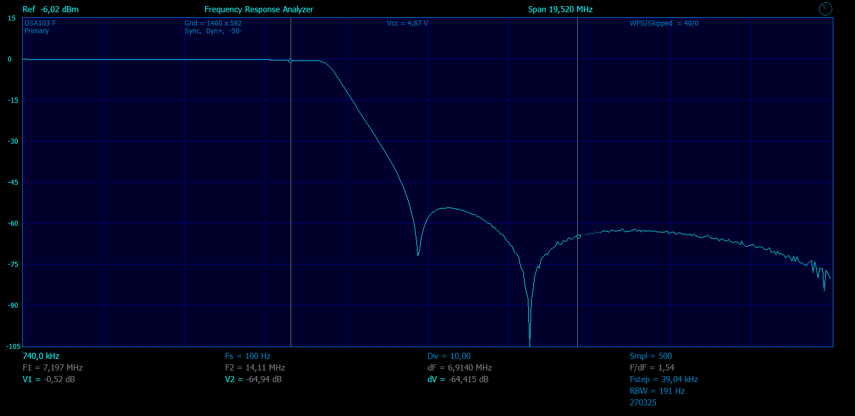Viewport: 855px width, 416px height.
Task: Click the 740,0 kHz start frequency
Action: point(41,356)
